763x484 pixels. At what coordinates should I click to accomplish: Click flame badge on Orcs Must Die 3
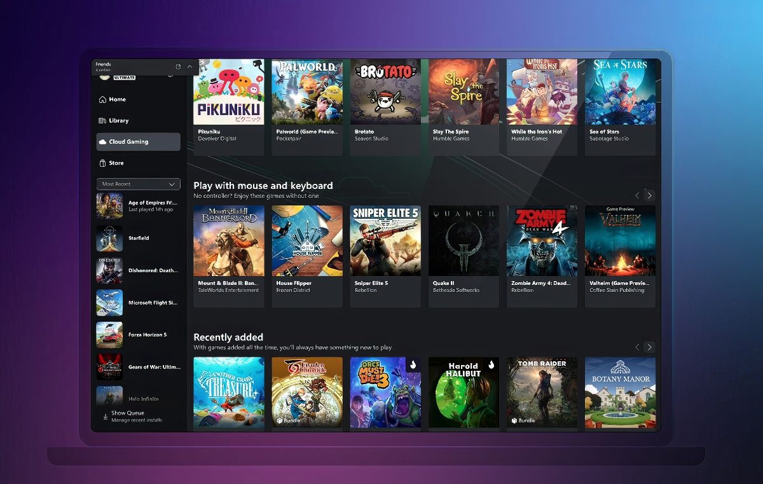pos(413,365)
